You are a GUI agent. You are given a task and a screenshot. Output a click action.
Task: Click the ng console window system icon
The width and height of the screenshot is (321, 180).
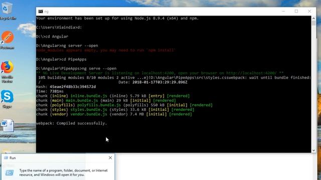pos(41,11)
